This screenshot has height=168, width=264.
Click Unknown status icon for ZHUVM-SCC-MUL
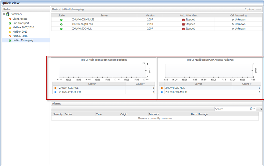click(x=232, y=29)
